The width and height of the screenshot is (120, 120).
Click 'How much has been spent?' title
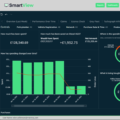[x=14, y=34]
